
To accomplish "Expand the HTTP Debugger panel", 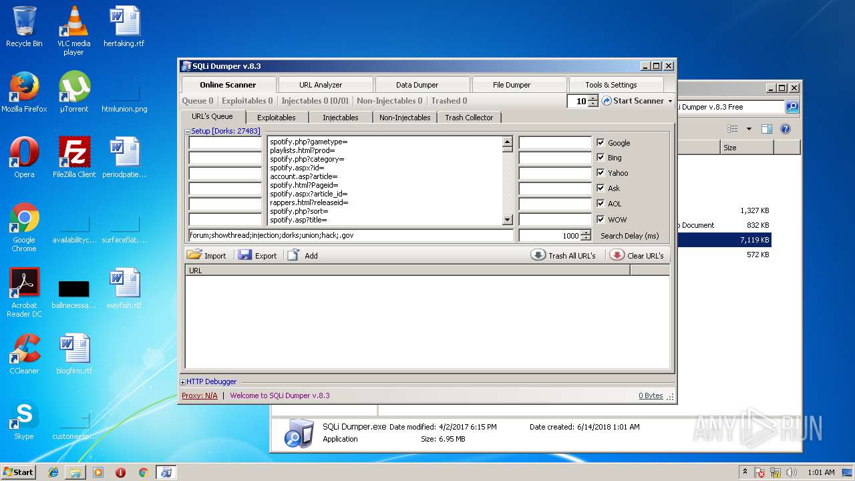I will 183,382.
